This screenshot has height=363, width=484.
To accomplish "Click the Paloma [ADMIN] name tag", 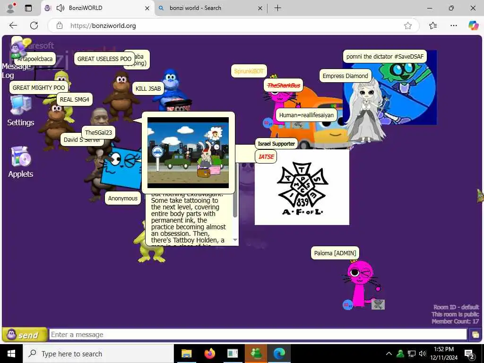I will 335,253.
